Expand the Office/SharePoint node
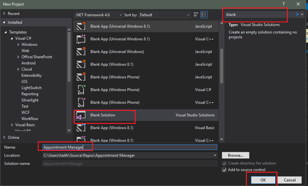308x186 pixels. coord(18,57)
